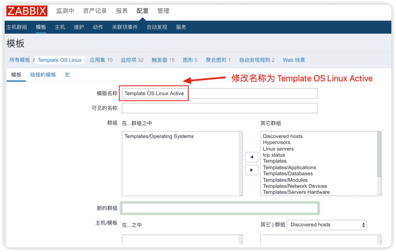Select Discovered hosts in the 其它群组 list
The width and height of the screenshot is (396, 252).
[x=283, y=136]
